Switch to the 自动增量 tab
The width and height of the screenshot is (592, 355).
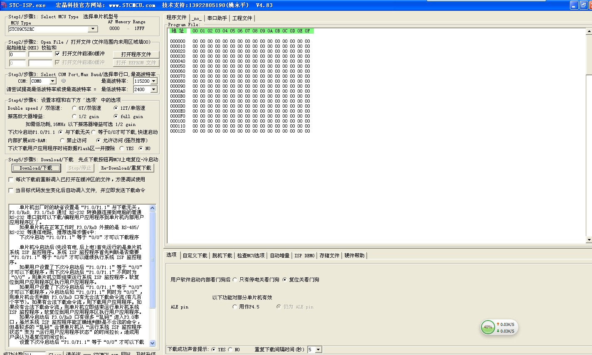280,256
